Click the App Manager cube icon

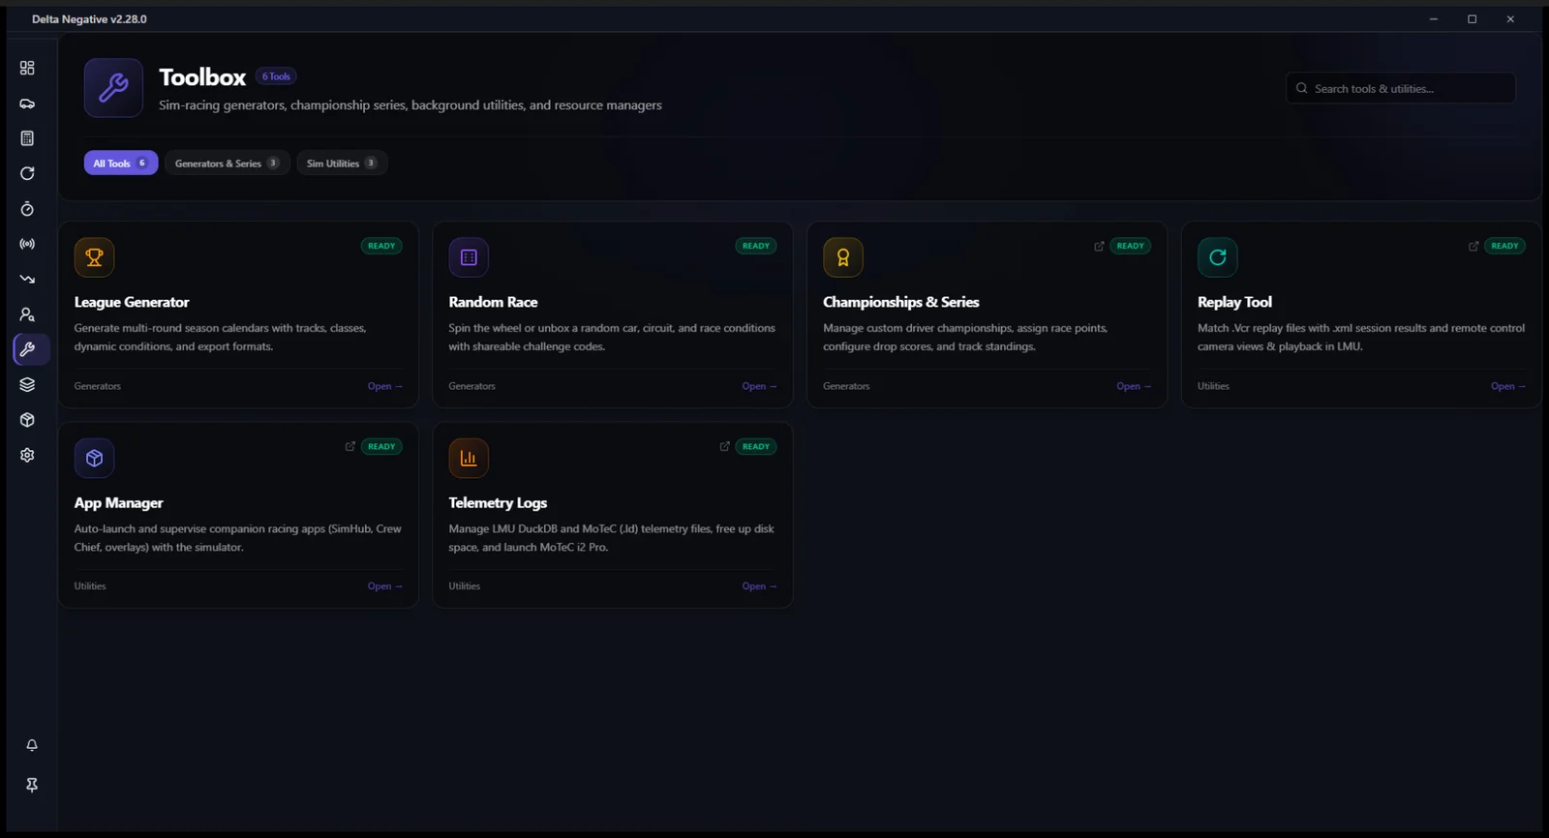[94, 458]
